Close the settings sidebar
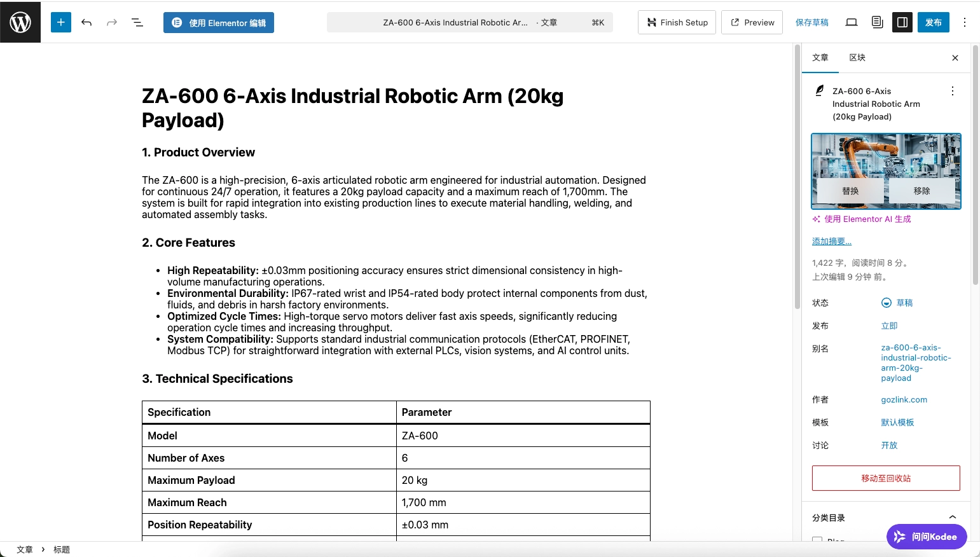The image size is (980, 557). coord(955,58)
